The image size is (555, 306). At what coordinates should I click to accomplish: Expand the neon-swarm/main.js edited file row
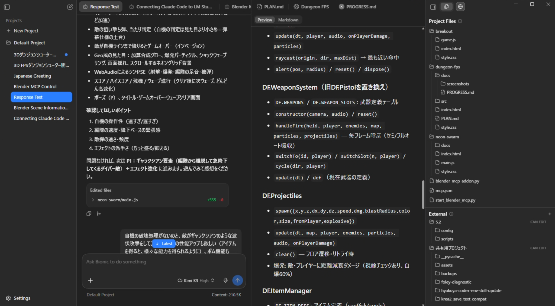[x=157, y=200]
